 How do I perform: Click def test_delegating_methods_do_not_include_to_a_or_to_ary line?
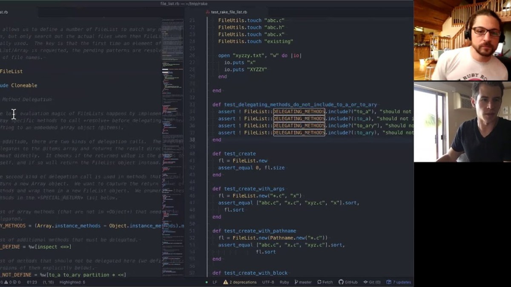coord(295,105)
